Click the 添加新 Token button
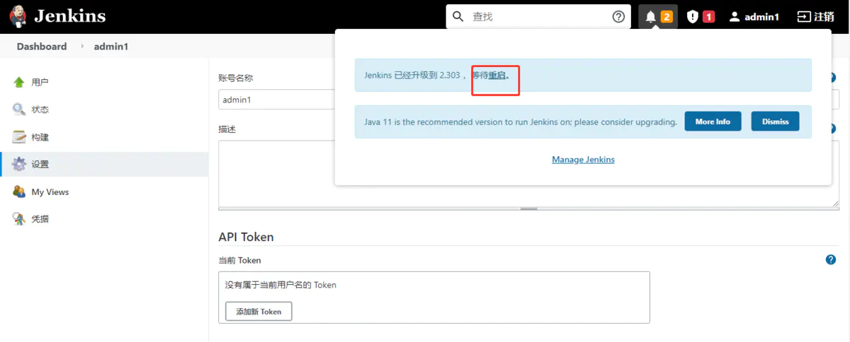 click(x=259, y=312)
